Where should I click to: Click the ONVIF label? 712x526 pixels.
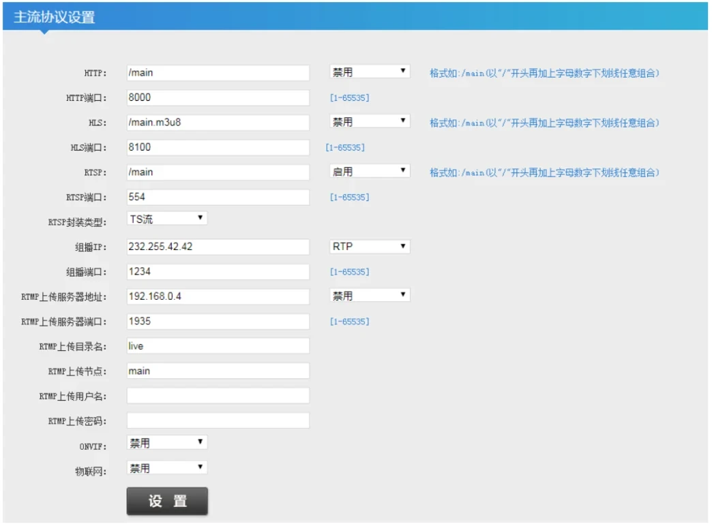point(93,447)
